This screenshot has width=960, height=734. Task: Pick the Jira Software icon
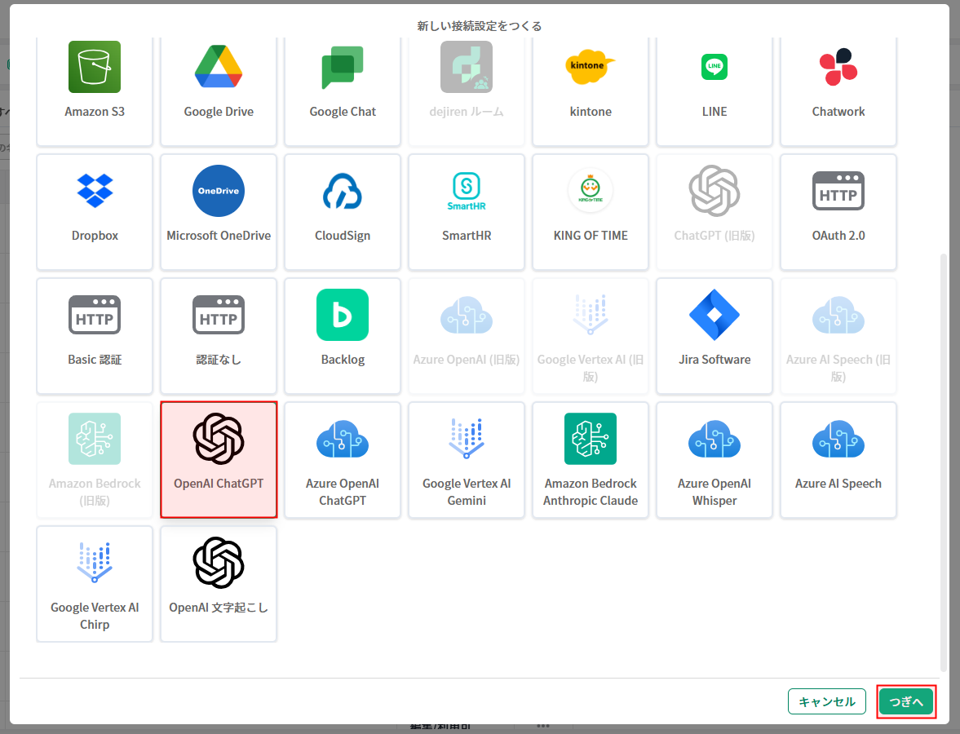[714, 315]
